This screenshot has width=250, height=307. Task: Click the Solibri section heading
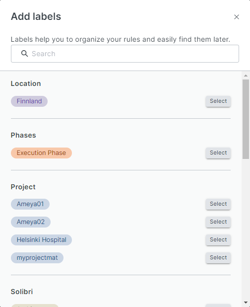(22, 292)
